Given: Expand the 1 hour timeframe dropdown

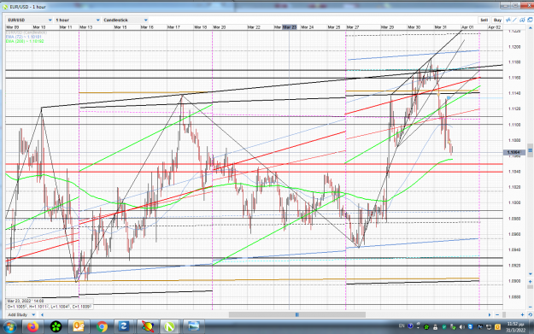Looking at the screenshot, I should tap(78, 21).
